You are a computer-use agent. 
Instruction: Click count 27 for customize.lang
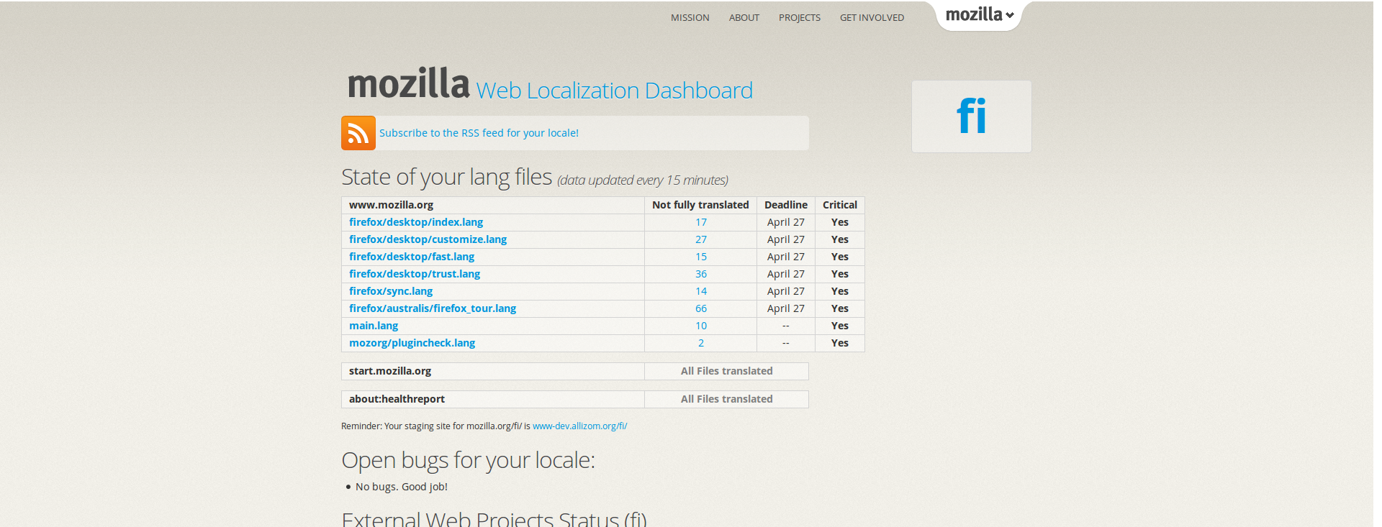coord(701,239)
